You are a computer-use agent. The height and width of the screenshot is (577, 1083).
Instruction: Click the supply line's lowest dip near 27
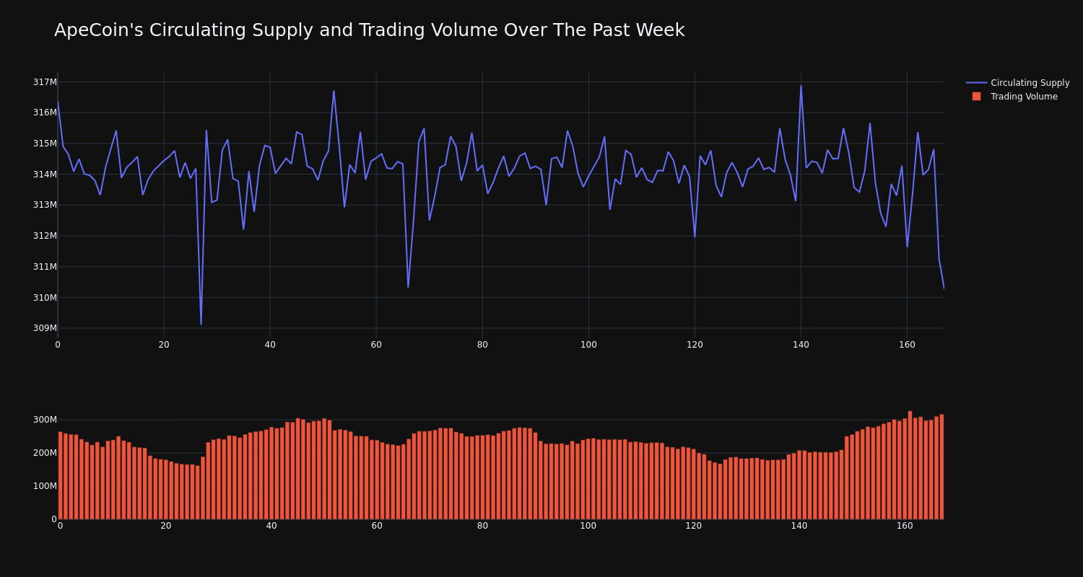pyautogui.click(x=201, y=323)
